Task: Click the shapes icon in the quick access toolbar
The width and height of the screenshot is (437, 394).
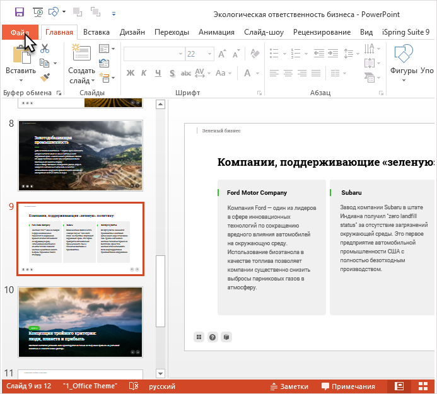Action: pos(53,12)
